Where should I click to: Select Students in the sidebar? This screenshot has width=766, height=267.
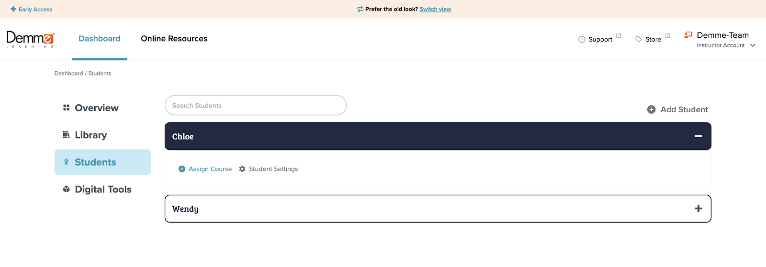(x=102, y=162)
